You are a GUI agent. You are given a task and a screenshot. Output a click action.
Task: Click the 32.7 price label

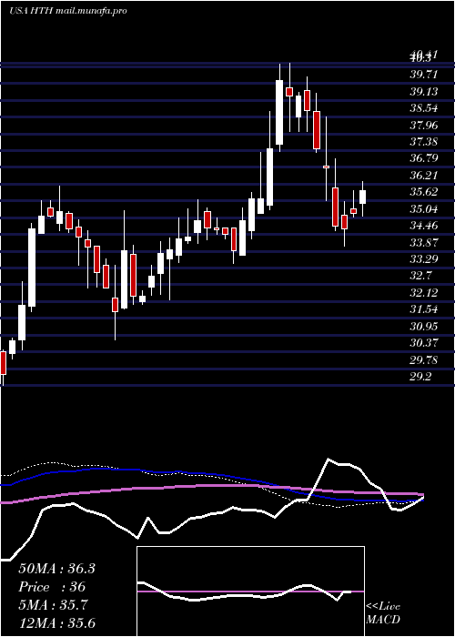[420, 276]
